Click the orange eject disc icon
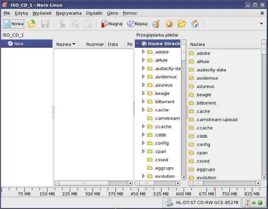This screenshot has height=209, width=268. coord(169,24)
